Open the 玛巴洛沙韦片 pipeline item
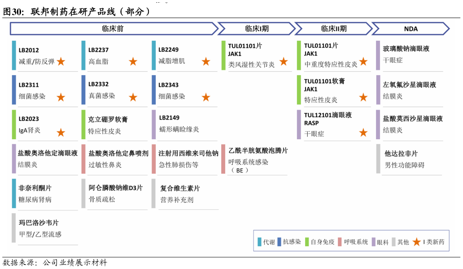The height and width of the screenshot is (269, 463). 43,228
